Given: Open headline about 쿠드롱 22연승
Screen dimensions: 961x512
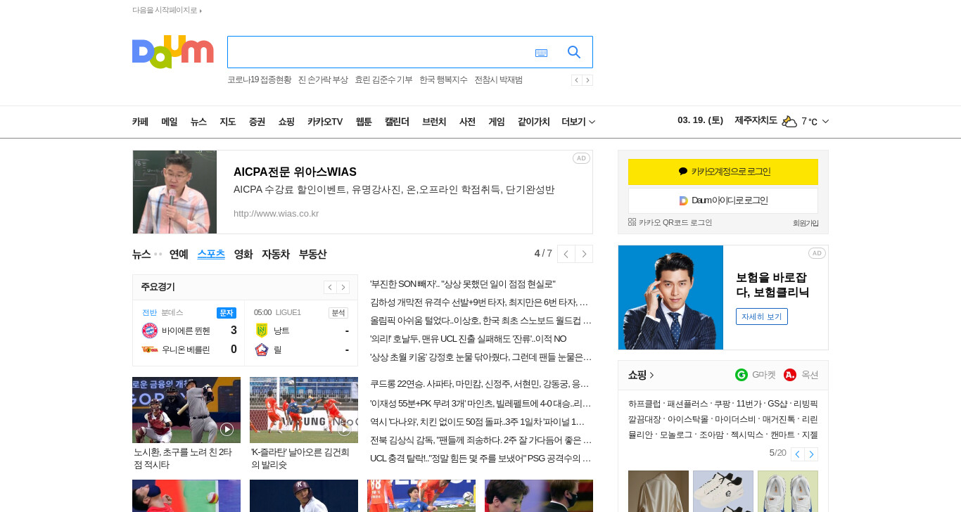Looking at the screenshot, I should [x=480, y=384].
